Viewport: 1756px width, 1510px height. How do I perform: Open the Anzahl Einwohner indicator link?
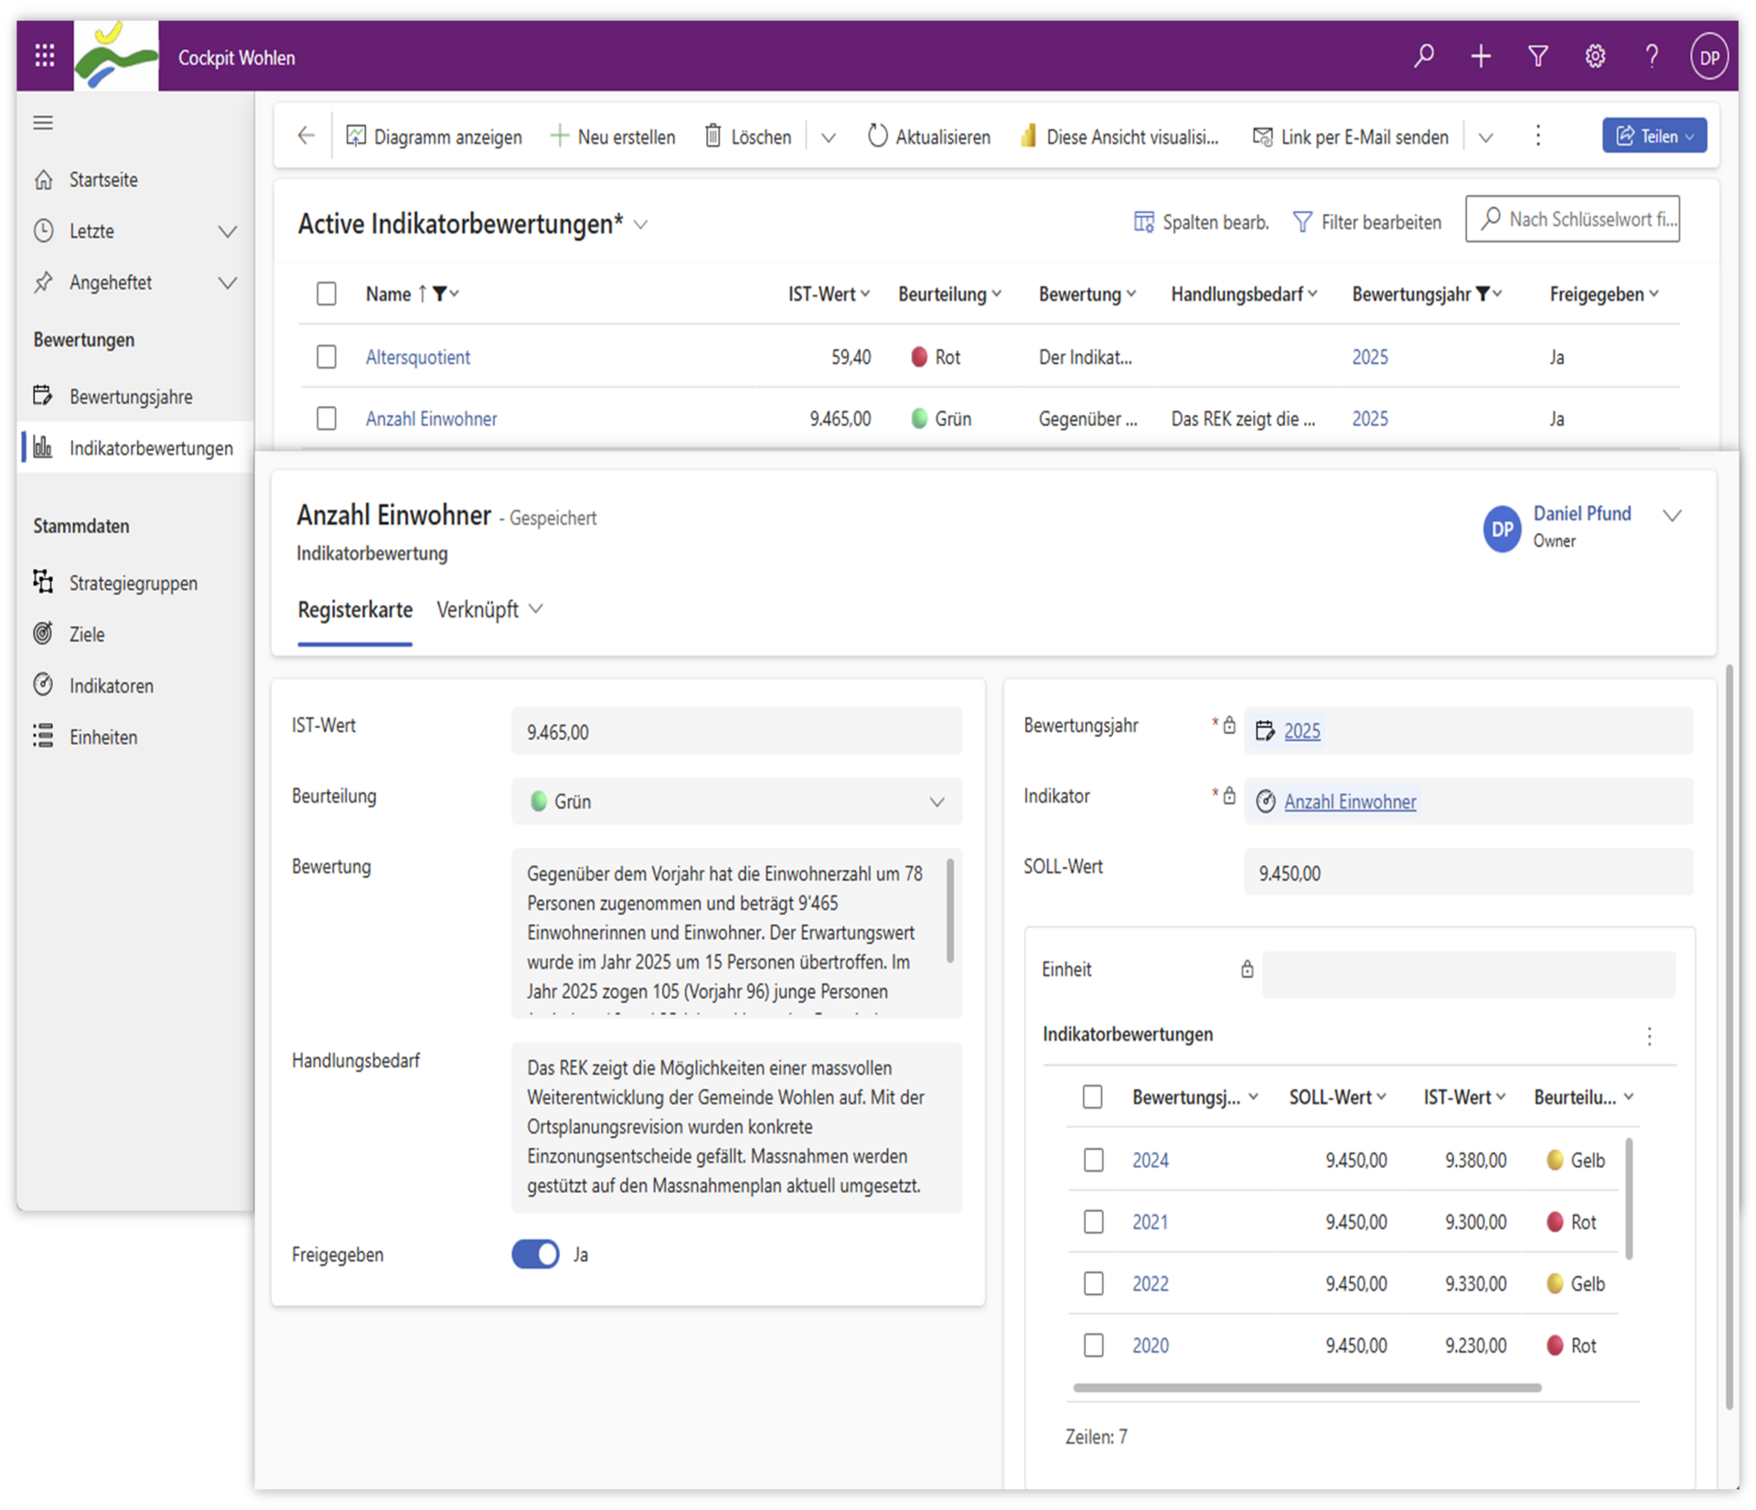(x=1349, y=801)
